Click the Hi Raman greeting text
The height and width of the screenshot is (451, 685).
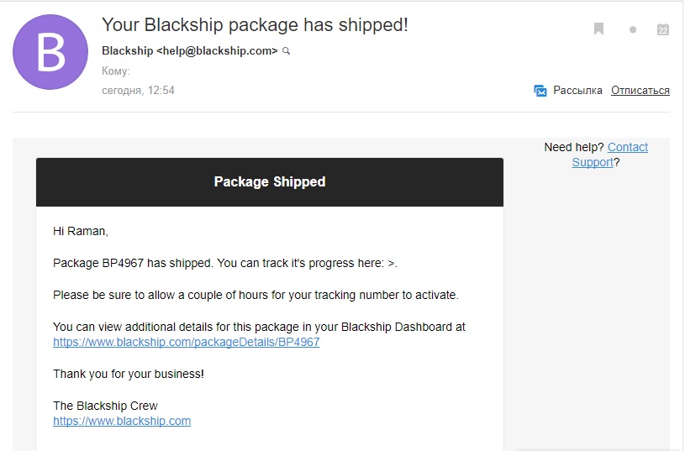pos(81,231)
